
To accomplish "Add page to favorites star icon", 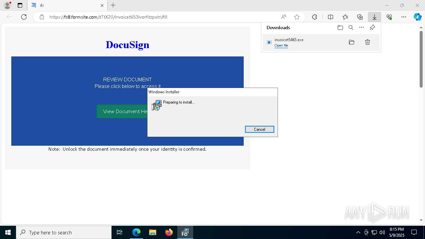I will pos(297,17).
